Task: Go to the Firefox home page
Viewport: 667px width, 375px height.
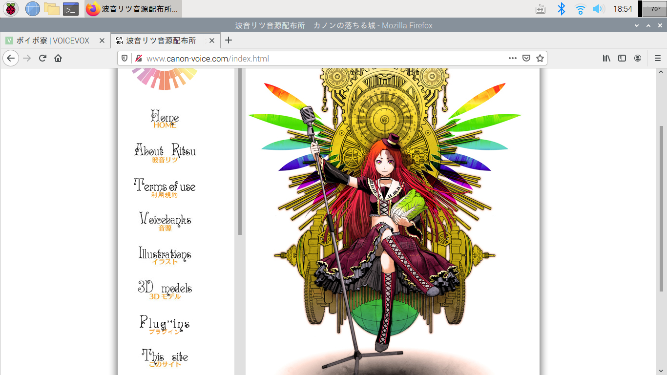Action: tap(58, 58)
